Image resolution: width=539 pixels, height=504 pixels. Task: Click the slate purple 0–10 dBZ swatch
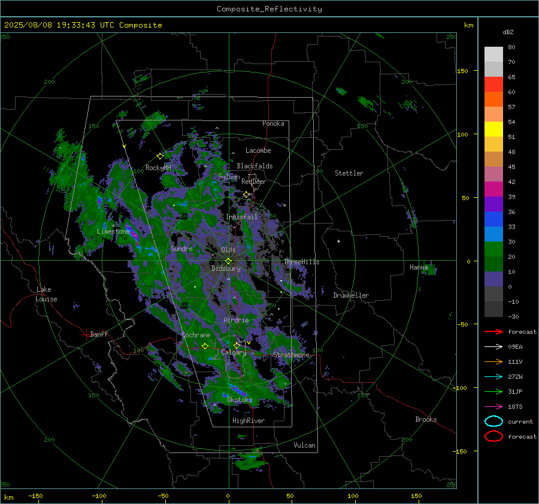coord(493,279)
